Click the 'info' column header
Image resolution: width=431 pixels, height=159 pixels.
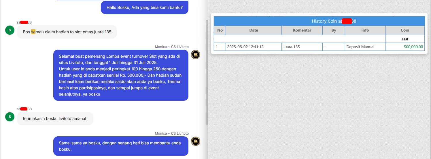365,30
